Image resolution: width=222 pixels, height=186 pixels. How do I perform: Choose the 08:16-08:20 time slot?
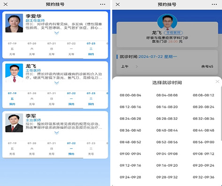coord(167,107)
